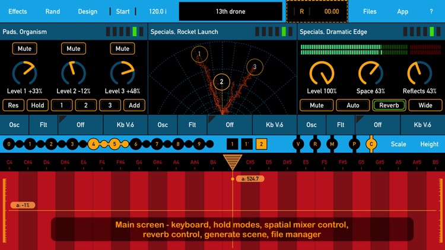This screenshot has width=445, height=250.
Task: Click the record R button
Action: [x=301, y=12]
